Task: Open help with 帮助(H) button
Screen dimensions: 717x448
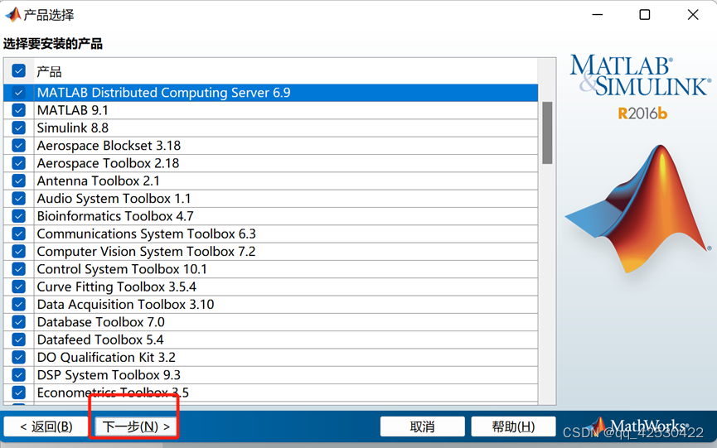Action: (513, 426)
